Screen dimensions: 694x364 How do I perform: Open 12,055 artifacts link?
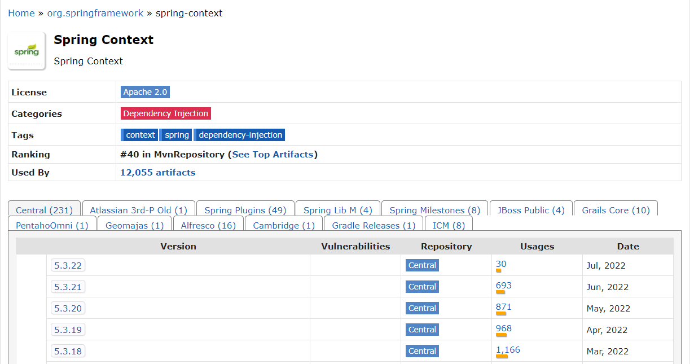point(158,173)
